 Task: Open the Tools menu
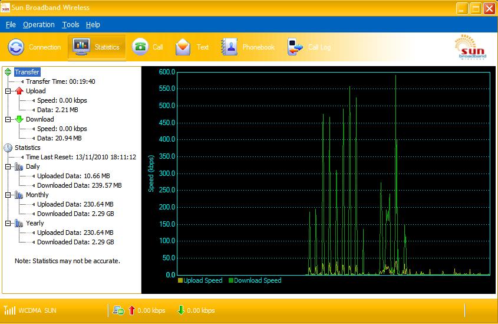click(71, 24)
